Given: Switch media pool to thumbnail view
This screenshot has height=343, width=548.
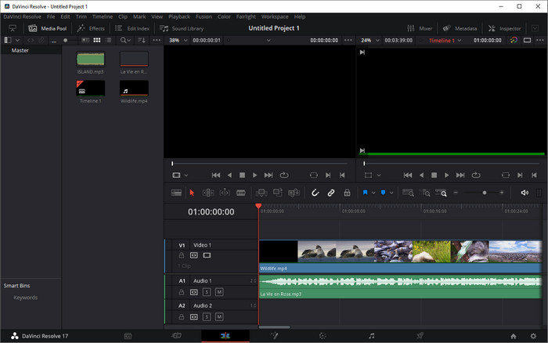Looking at the screenshot, I should (97, 40).
